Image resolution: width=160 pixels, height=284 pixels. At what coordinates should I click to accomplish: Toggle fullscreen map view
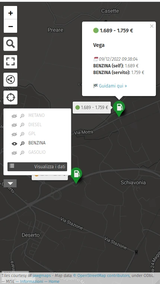click(10, 61)
